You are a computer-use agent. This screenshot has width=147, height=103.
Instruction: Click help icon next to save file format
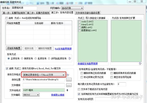pyautogui.click(x=68, y=75)
